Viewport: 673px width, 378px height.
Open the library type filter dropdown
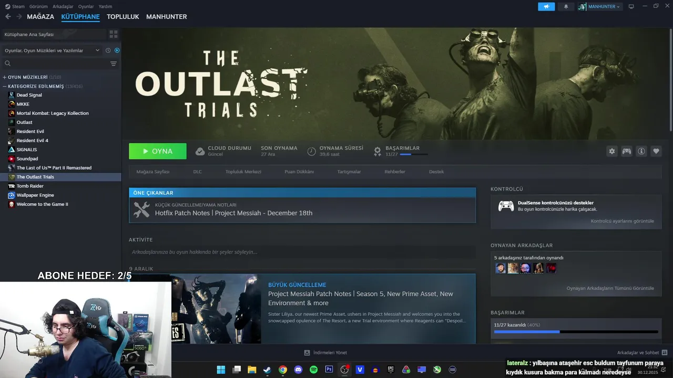52,50
